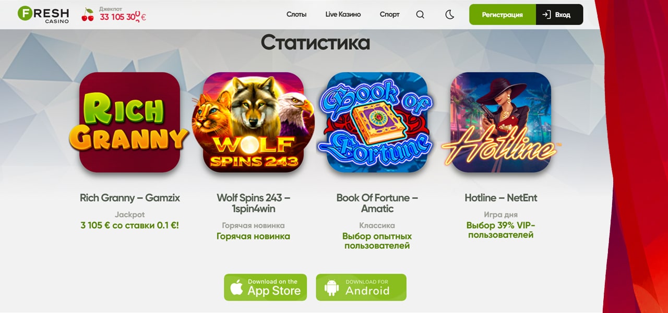This screenshot has width=668, height=313.
Task: Open the Hotline game icon
Action: 500,123
